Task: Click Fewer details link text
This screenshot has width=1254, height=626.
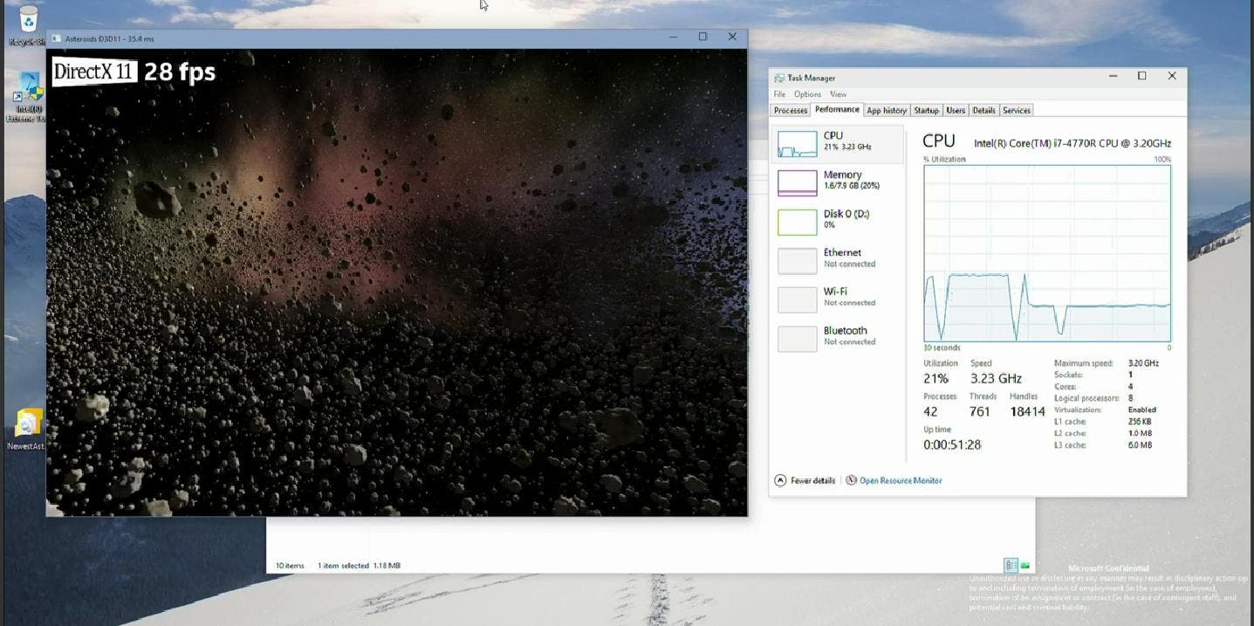Action: coord(812,480)
